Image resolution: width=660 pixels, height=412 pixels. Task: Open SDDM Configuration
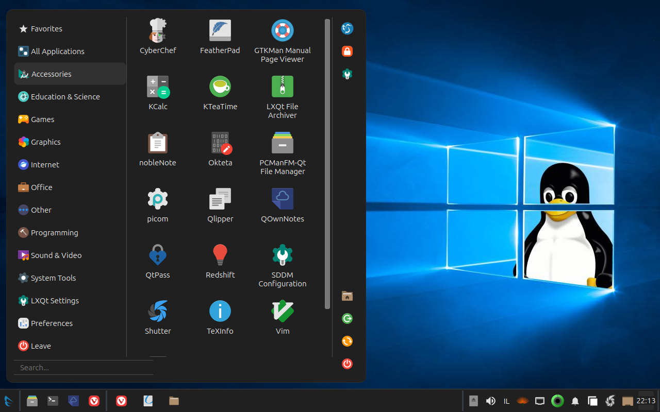point(282,260)
